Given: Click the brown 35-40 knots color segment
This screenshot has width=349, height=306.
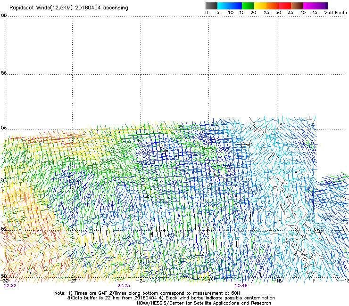Looking at the screenshot, I should pos(297,6).
